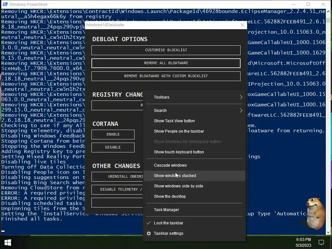Choose Show windows stacked
The width and height of the screenshot is (332, 249).
click(195, 176)
